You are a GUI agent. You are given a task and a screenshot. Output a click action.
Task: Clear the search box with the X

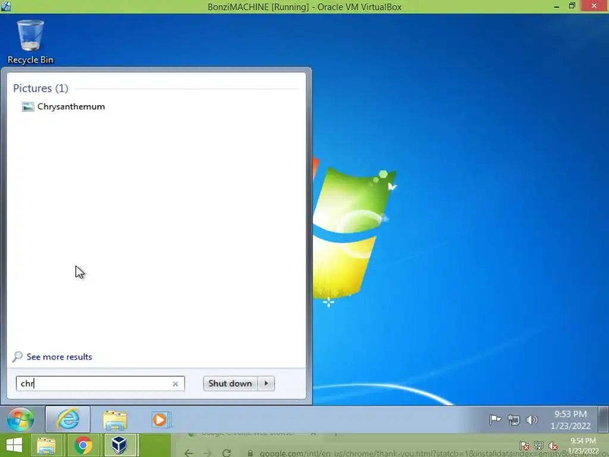coord(175,384)
